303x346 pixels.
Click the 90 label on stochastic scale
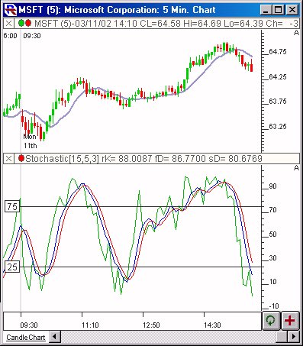(272, 186)
